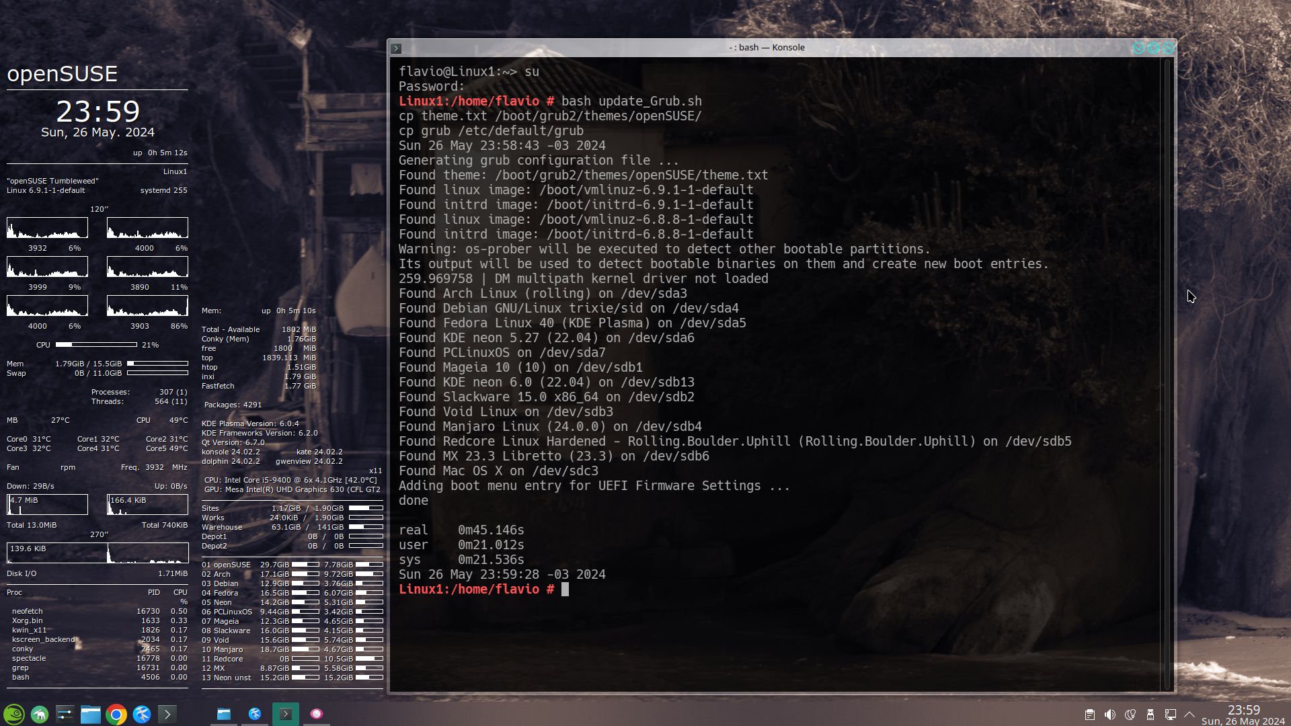This screenshot has width=1291, height=726.
Task: Click the Conky 'Disk I/O' label
Action: (x=22, y=573)
